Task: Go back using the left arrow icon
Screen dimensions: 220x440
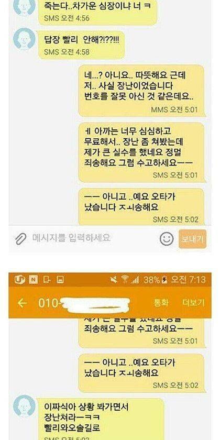Action: click(22, 303)
